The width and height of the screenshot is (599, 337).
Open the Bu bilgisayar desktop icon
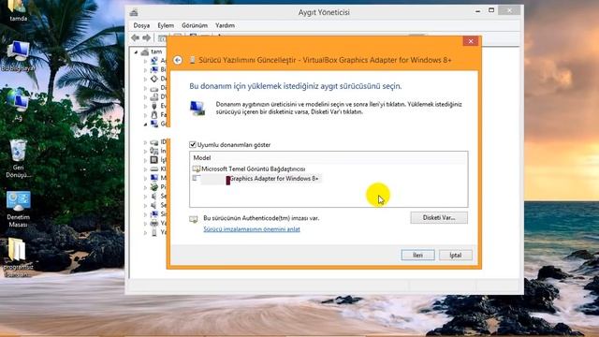point(18,56)
